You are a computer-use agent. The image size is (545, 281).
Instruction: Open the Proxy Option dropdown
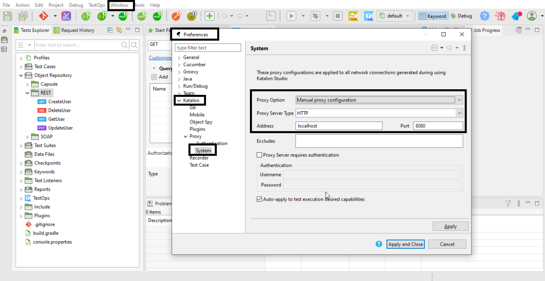tap(379, 100)
